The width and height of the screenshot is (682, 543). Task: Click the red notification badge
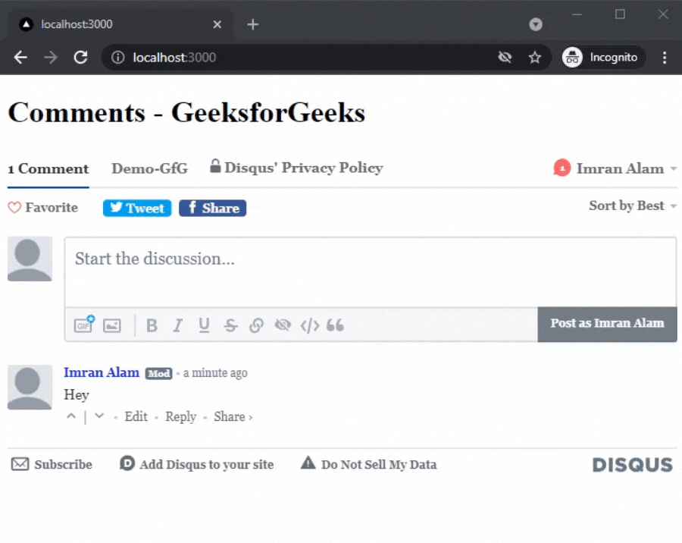[x=562, y=168]
